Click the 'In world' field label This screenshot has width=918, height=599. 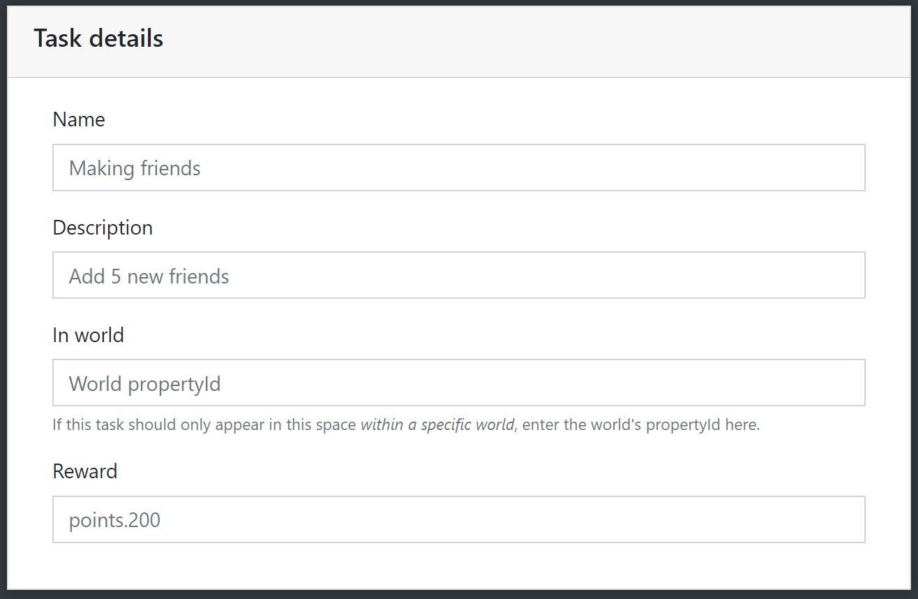click(88, 335)
